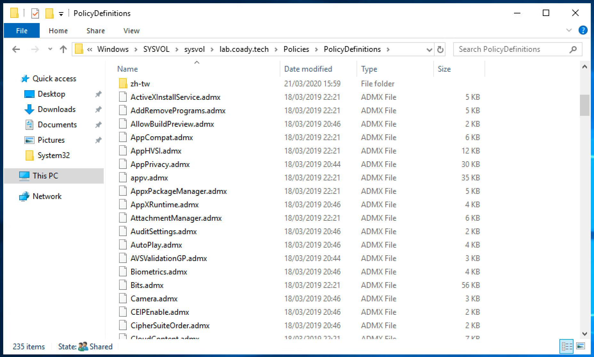Go back with the back arrow
Screen dimensions: 594x357
(x=16, y=49)
